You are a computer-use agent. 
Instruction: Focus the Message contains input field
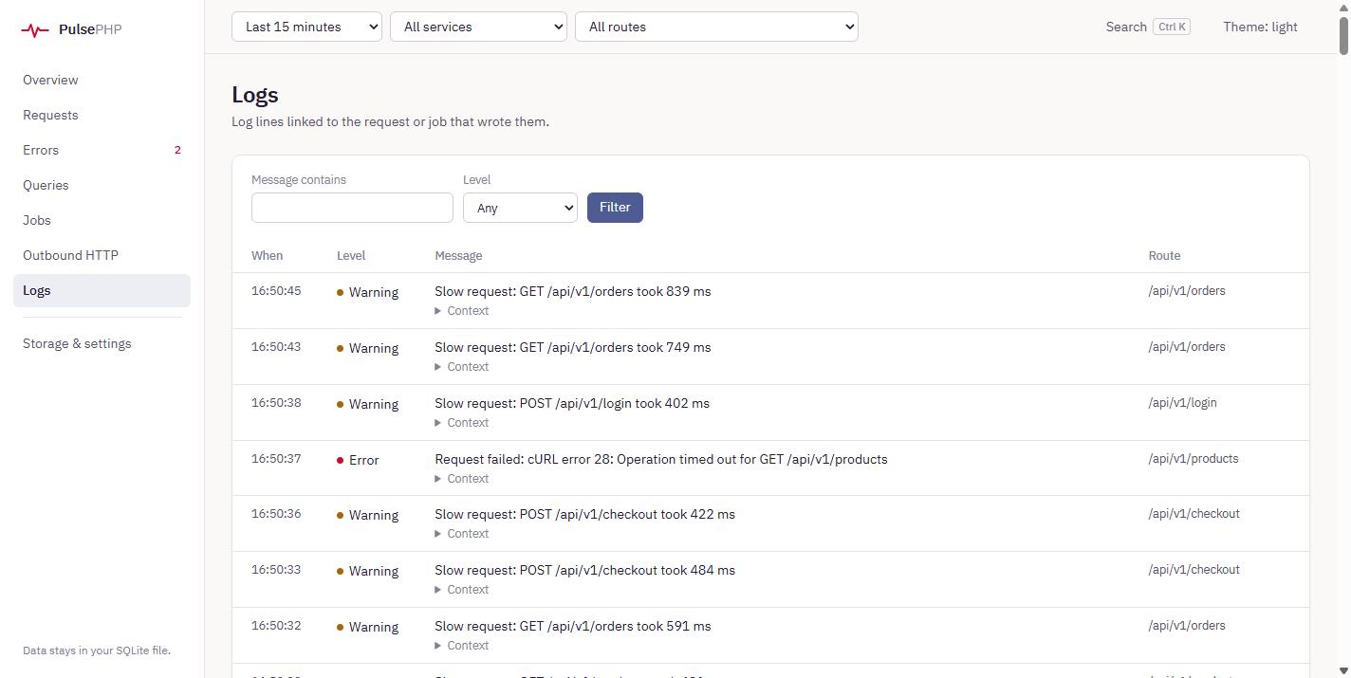coord(352,208)
